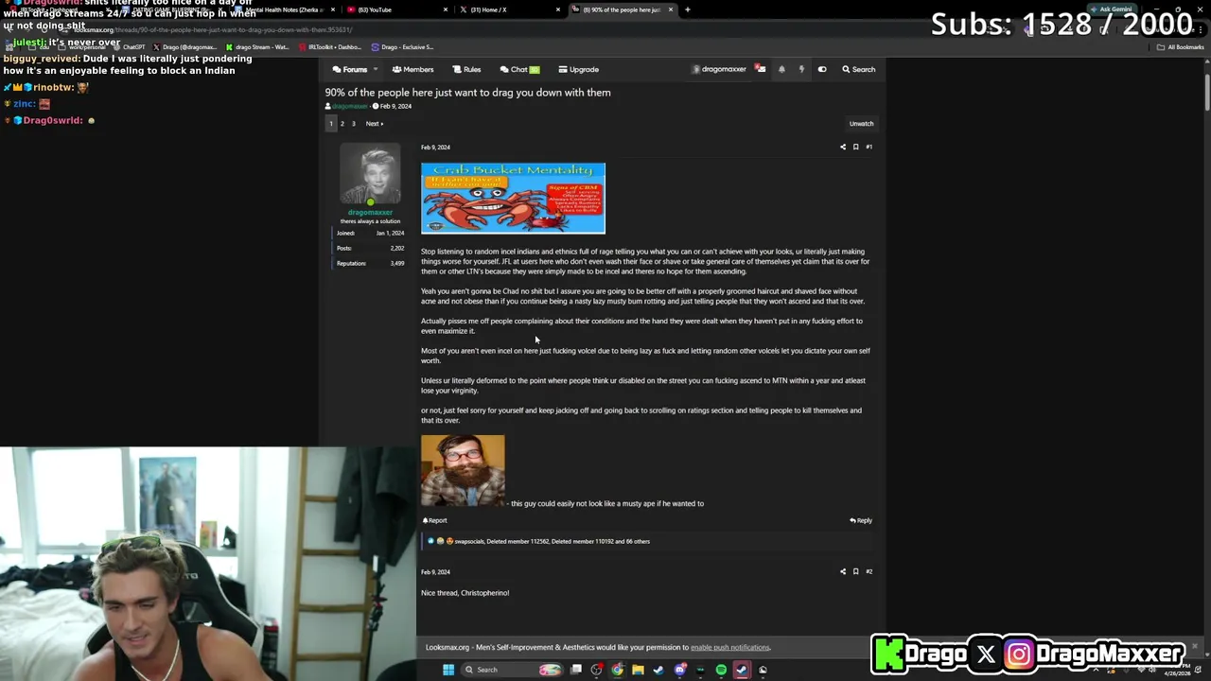Open the bearded man image attachment

coord(463,471)
